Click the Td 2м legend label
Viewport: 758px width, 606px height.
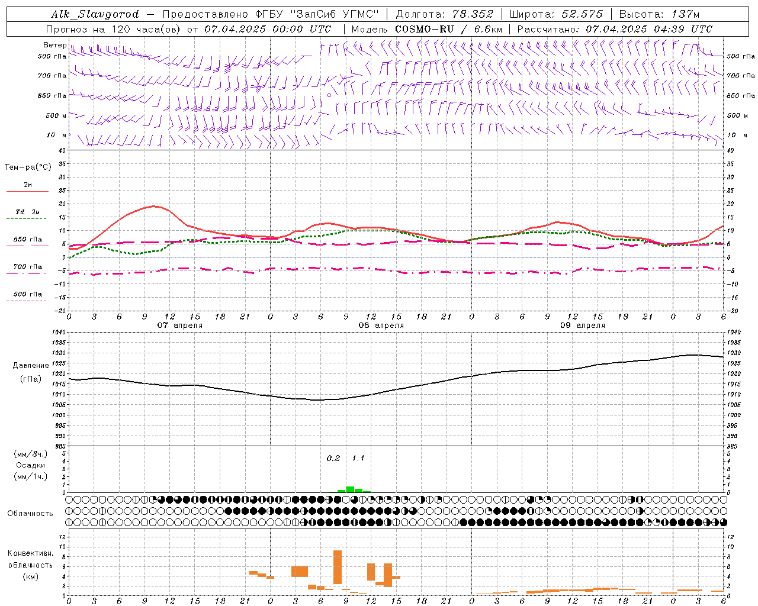pos(27,212)
